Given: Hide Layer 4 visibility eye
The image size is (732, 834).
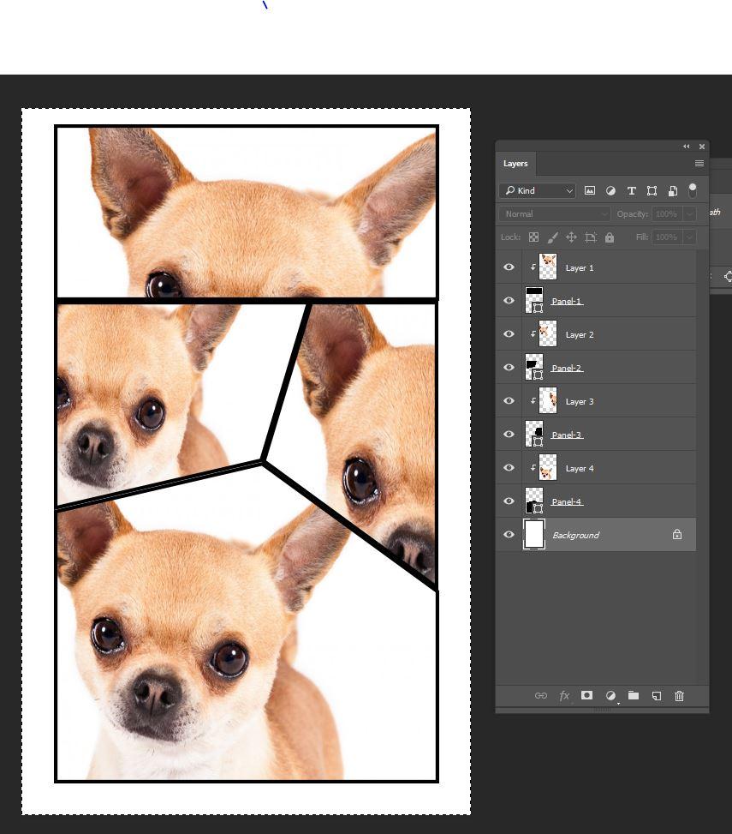Looking at the screenshot, I should (509, 467).
